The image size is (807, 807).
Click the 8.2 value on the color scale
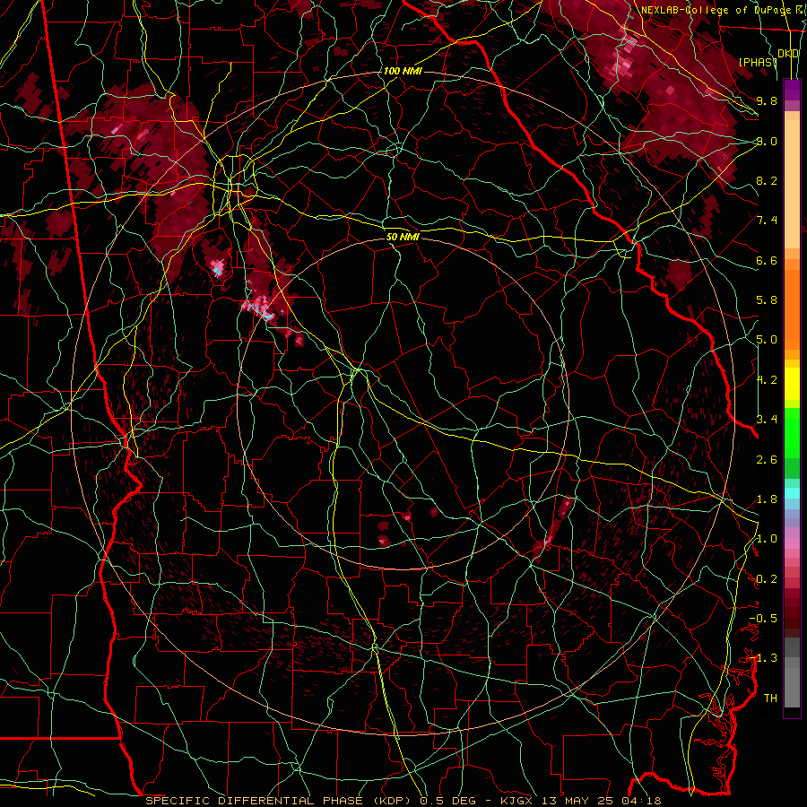[x=767, y=180]
